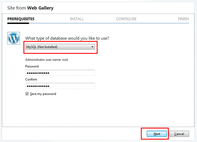Click the database type question text
The height and width of the screenshot is (142, 197).
pyautogui.click(x=67, y=38)
